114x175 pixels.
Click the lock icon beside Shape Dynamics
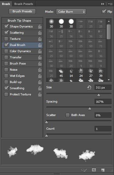click(x=40, y=27)
